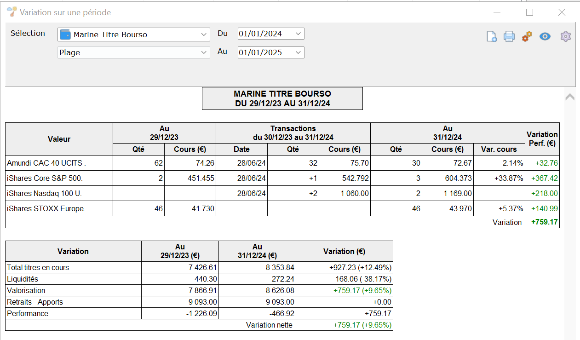Click the Variation Perf. (€) column header

pyautogui.click(x=542, y=139)
